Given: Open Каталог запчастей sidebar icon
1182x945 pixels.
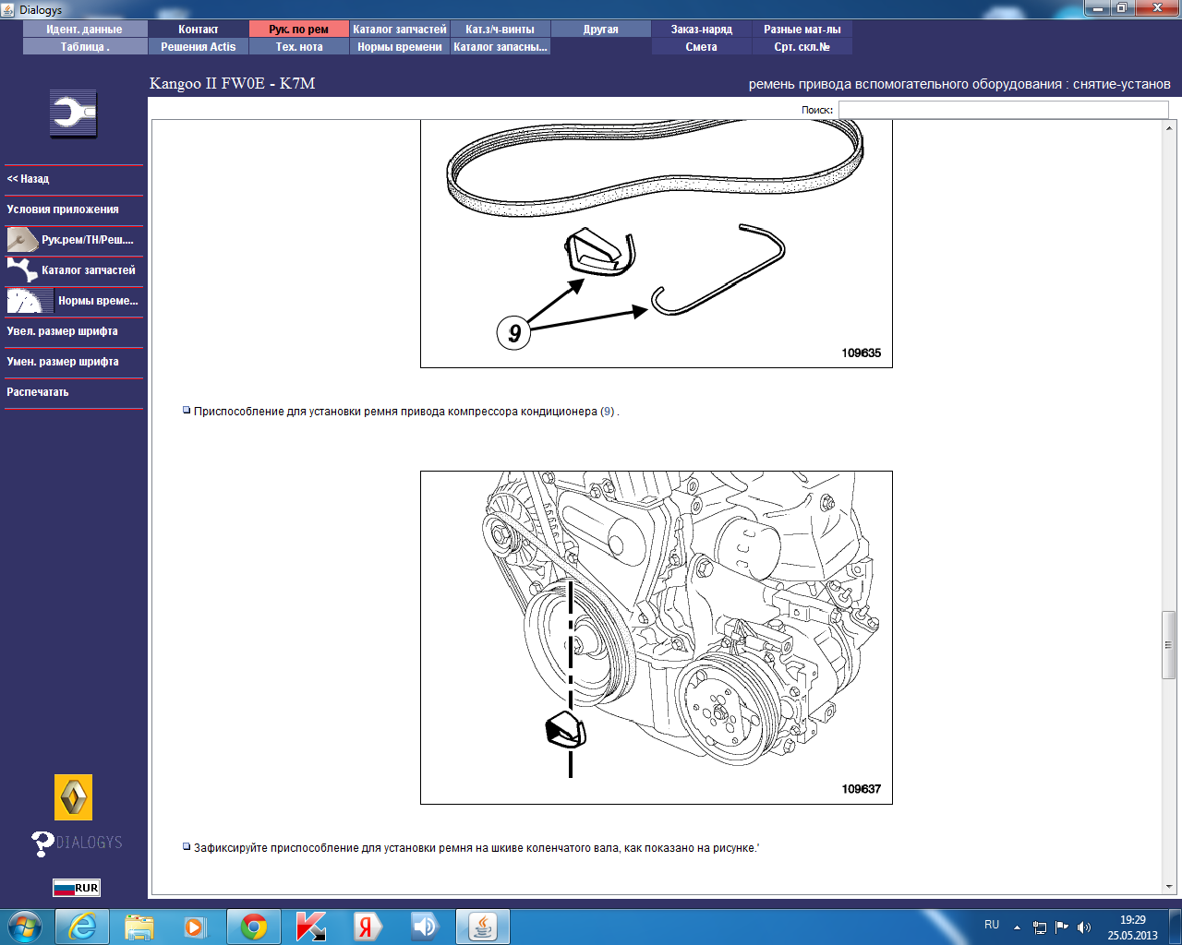Looking at the screenshot, I should [x=22, y=270].
